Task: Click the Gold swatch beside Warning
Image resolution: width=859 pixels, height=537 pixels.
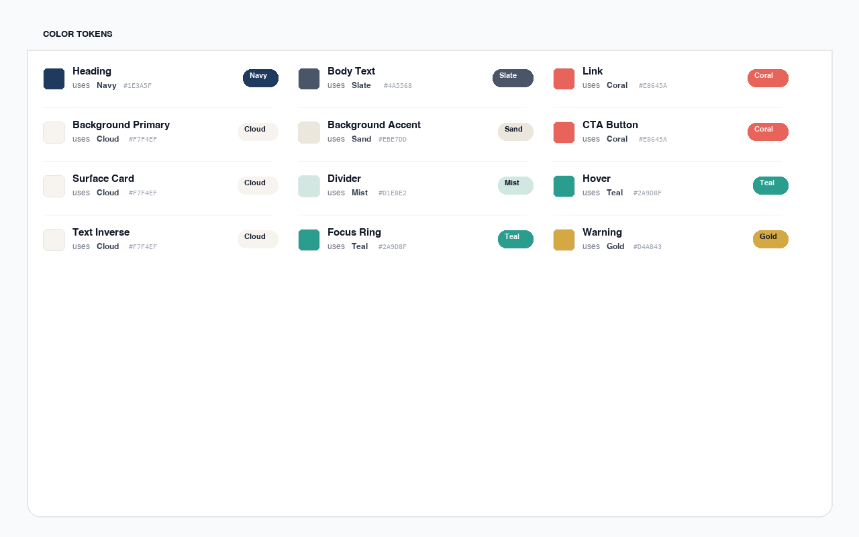Action: click(564, 240)
